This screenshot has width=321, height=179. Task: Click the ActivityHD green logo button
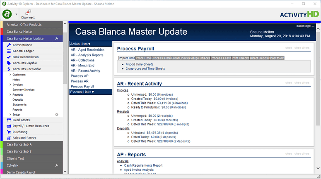tap(7, 14)
